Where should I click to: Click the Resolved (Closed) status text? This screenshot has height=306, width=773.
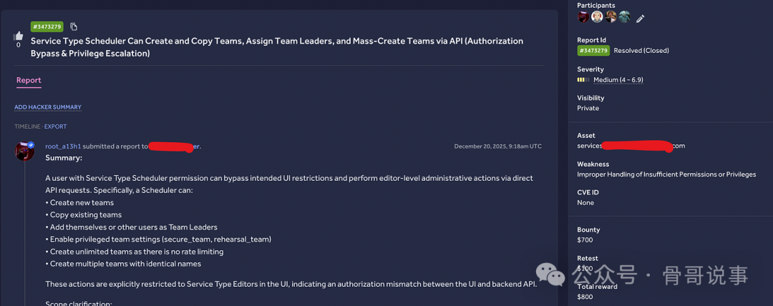[642, 51]
